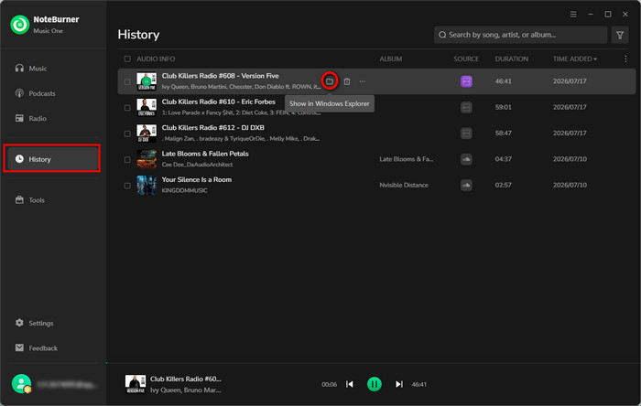Focus the search by song field
This screenshot has height=406, width=641.
click(x=520, y=35)
